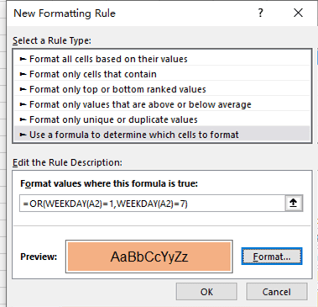This screenshot has width=318, height=307.
Task: Click arrow bullet before unique or duplicate values
Action: (x=23, y=119)
